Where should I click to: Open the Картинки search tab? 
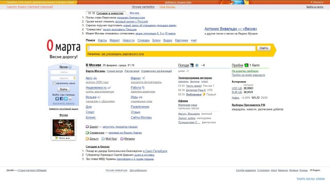pos(181,40)
